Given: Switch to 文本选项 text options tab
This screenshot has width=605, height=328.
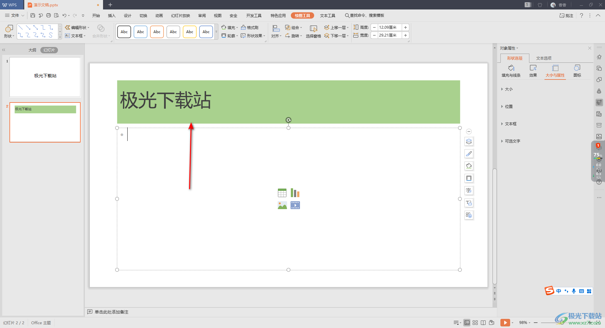Looking at the screenshot, I should (544, 58).
